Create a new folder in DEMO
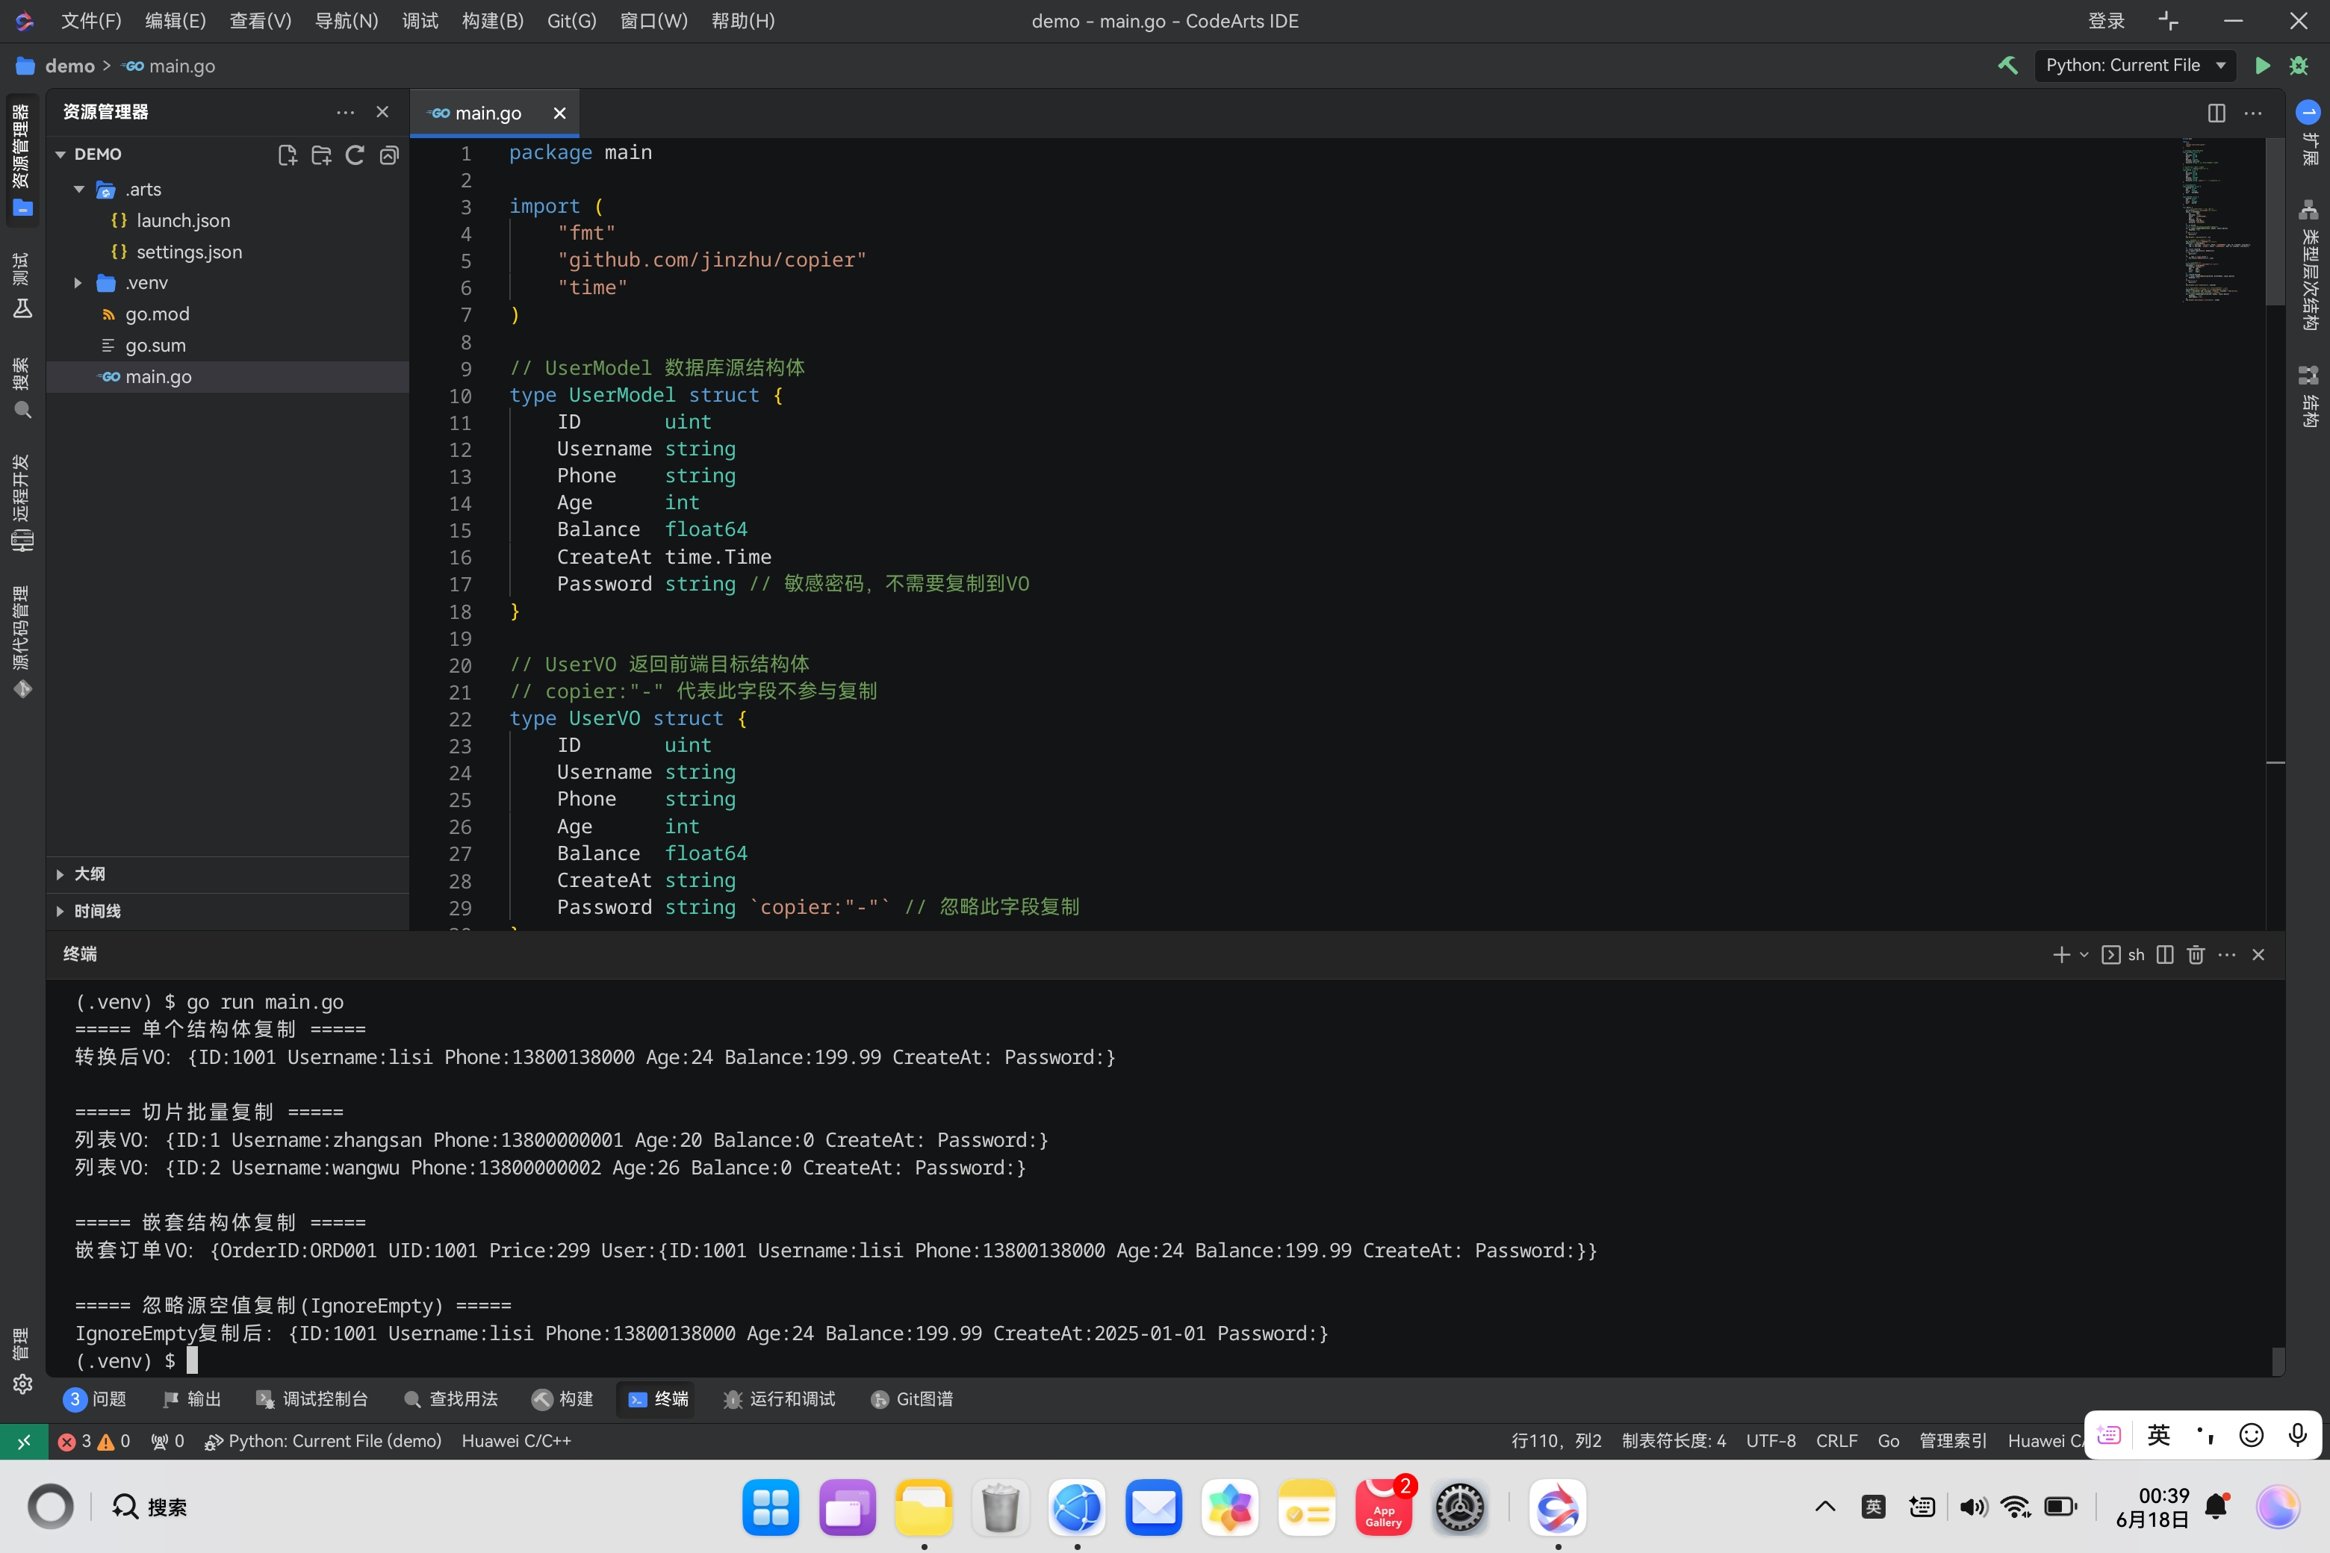The height and width of the screenshot is (1553, 2330). (321, 155)
